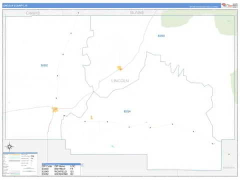Viewport: 240px width, 180px height.
Task: Click the LINCOLN county name on map
Action: point(120,81)
